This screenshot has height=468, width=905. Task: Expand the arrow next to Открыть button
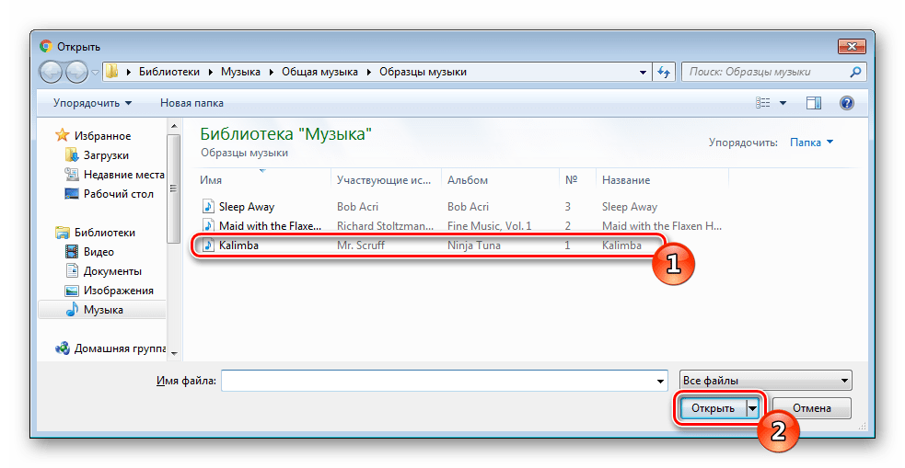pyautogui.click(x=753, y=407)
